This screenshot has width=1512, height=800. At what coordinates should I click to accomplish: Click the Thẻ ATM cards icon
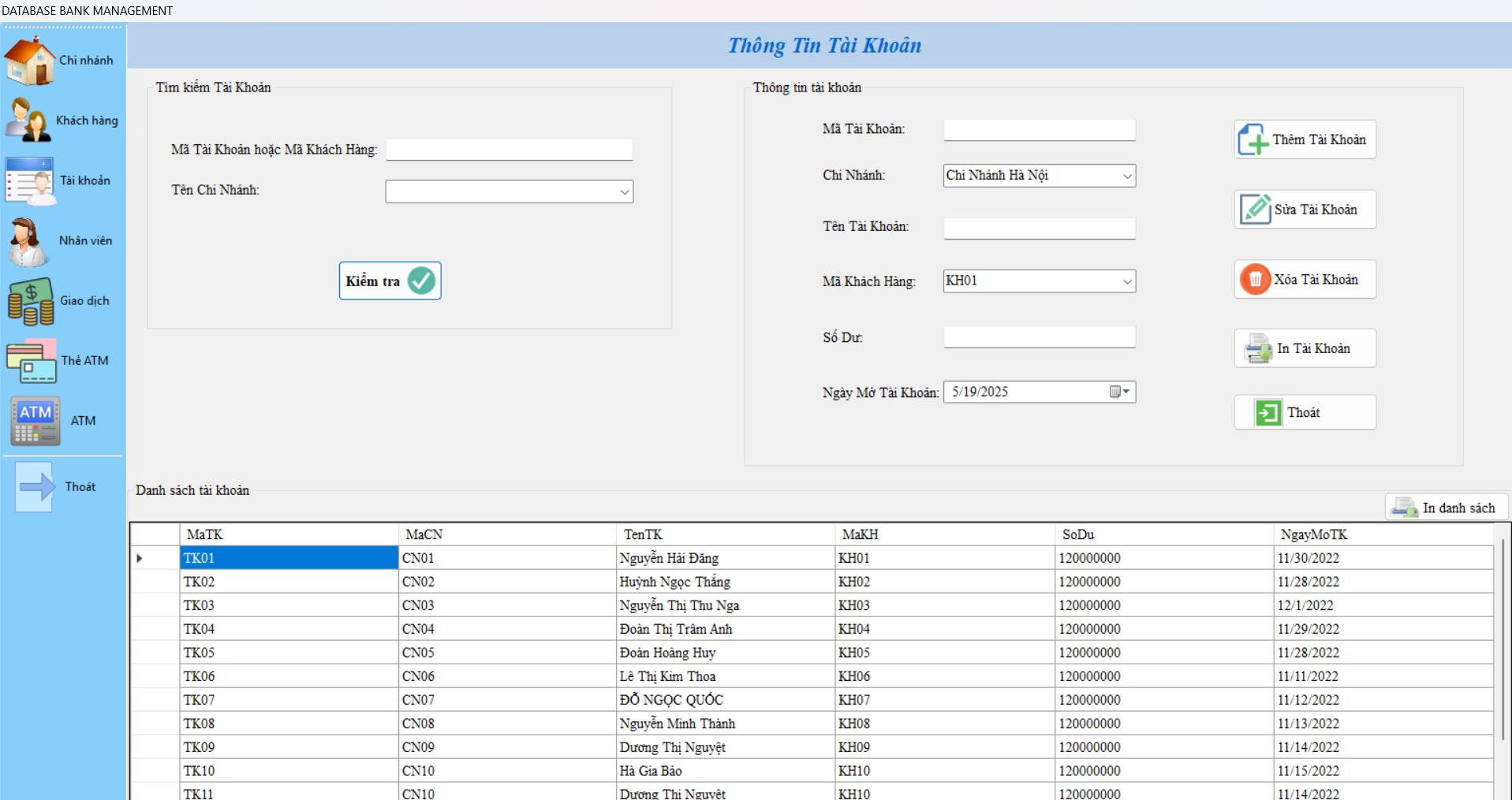(x=32, y=361)
